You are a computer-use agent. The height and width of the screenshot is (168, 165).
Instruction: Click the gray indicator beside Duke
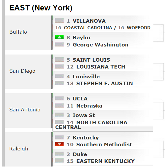(x=59, y=154)
